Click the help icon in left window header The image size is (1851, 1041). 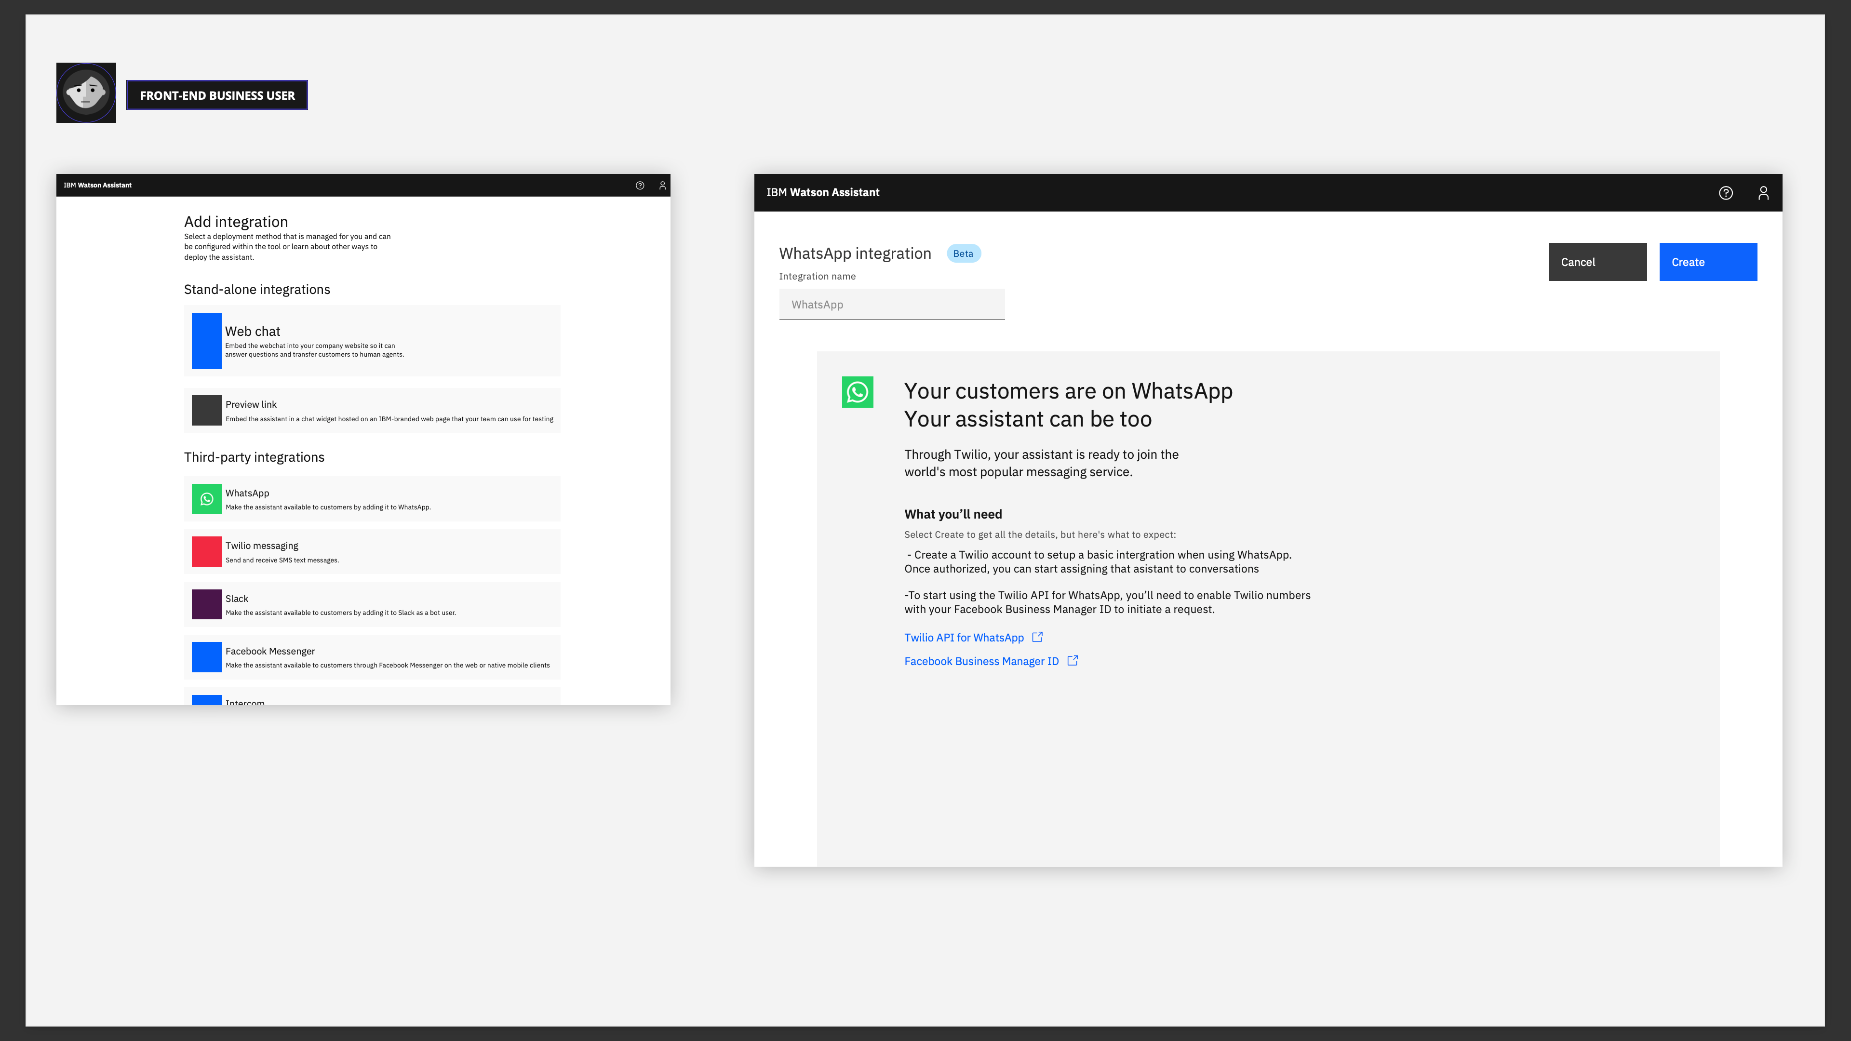640,186
